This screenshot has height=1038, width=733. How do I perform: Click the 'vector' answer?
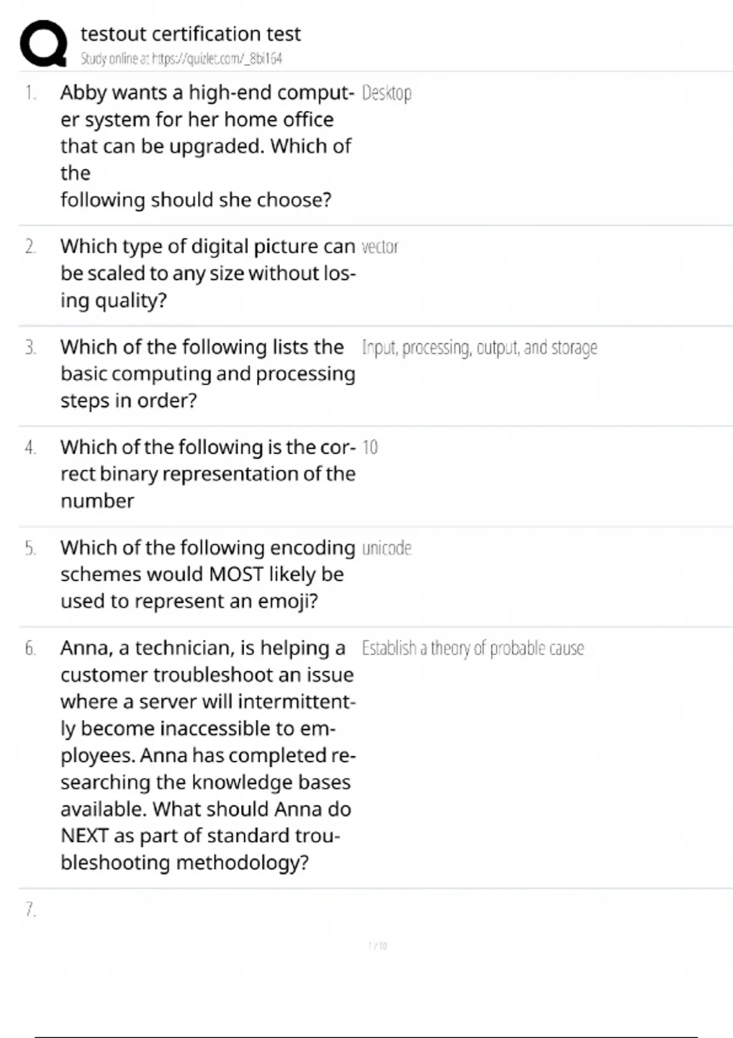tap(379, 247)
